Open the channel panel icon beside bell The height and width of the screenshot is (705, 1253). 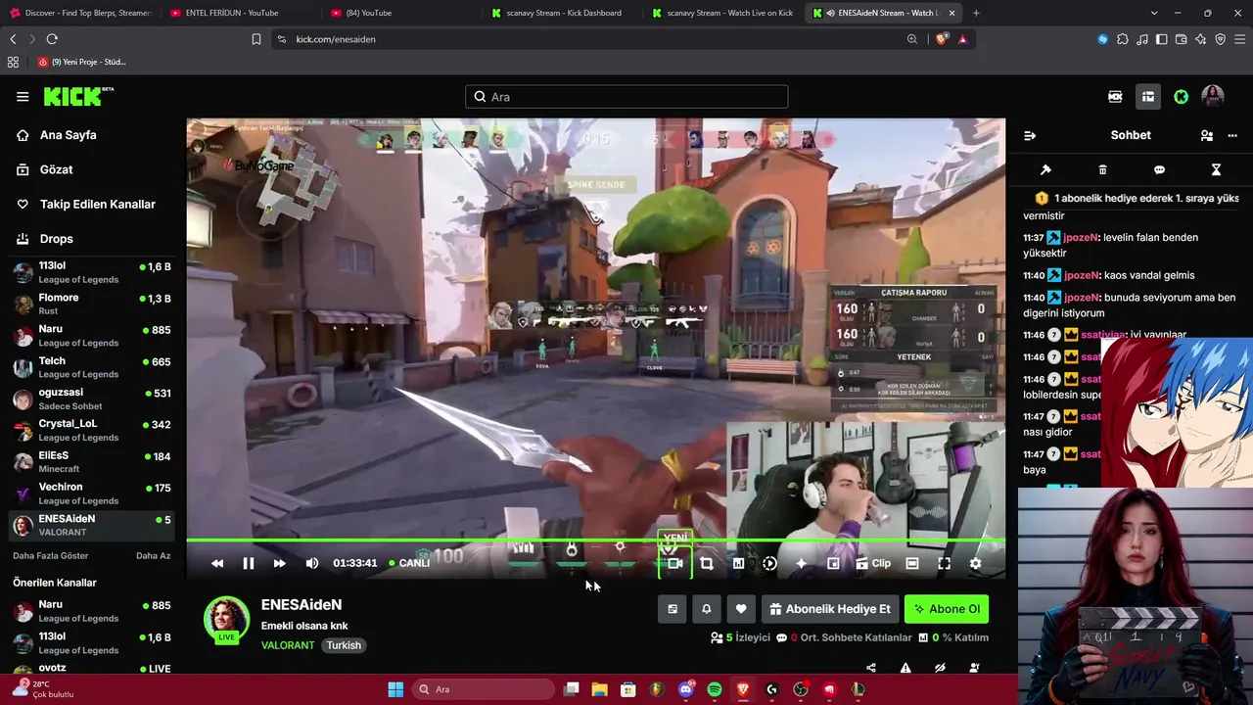coord(673,609)
